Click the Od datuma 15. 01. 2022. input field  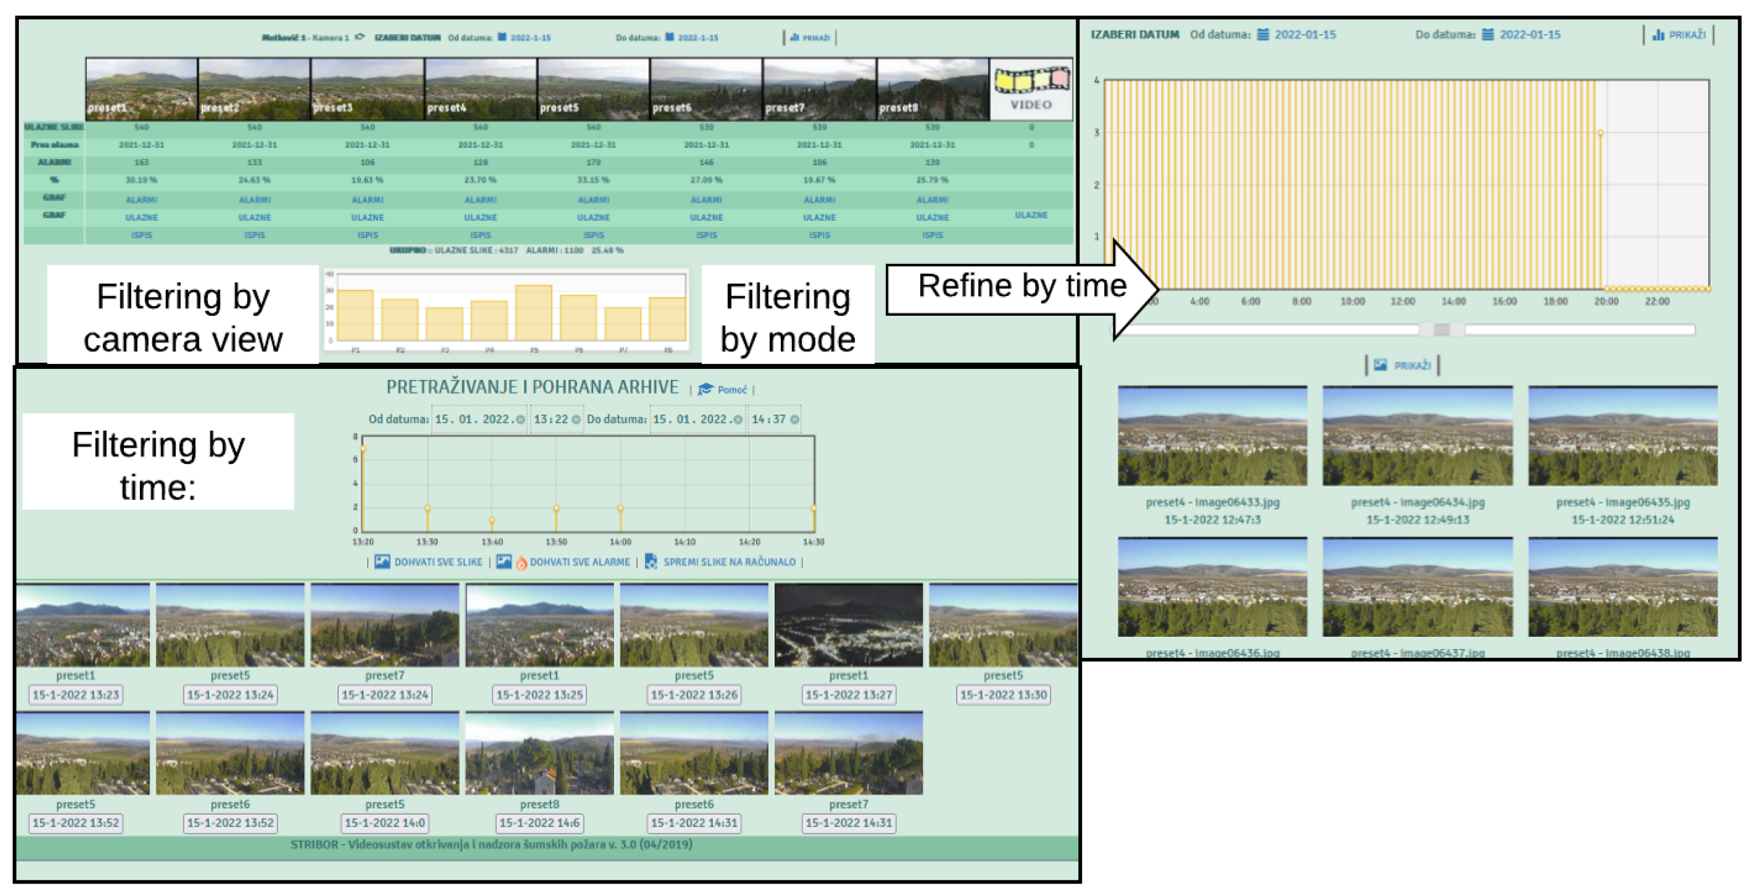[x=473, y=419]
